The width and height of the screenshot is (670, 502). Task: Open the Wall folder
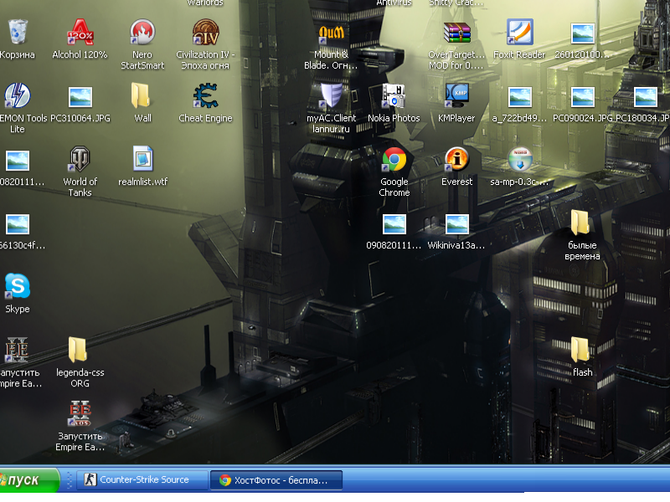pos(141,95)
